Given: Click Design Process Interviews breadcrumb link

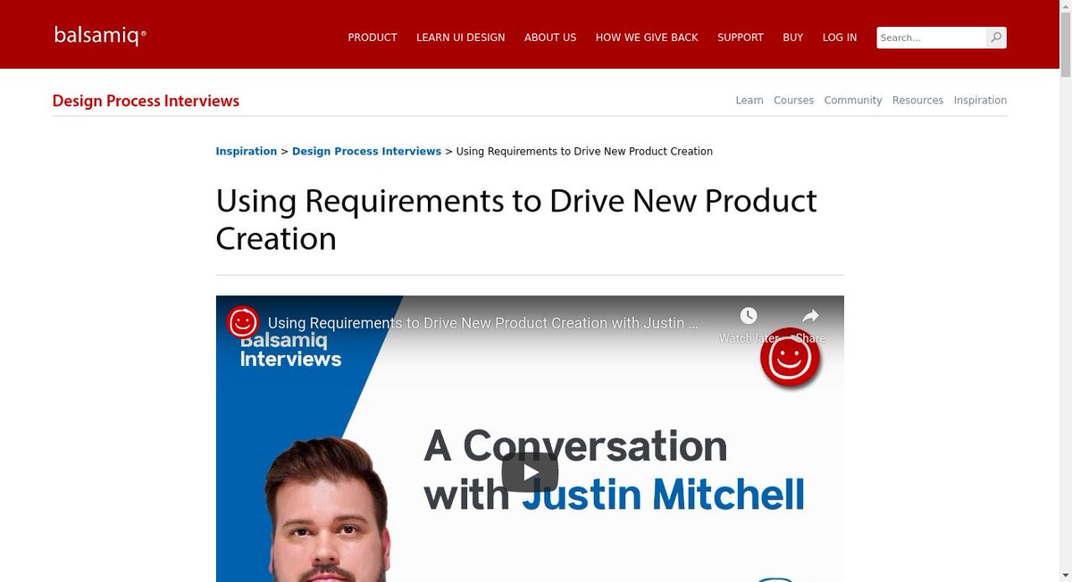Looking at the screenshot, I should point(366,151).
